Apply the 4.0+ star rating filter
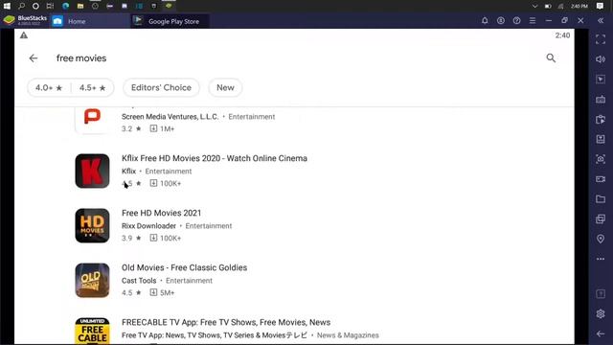This screenshot has height=345, width=613. (49, 87)
